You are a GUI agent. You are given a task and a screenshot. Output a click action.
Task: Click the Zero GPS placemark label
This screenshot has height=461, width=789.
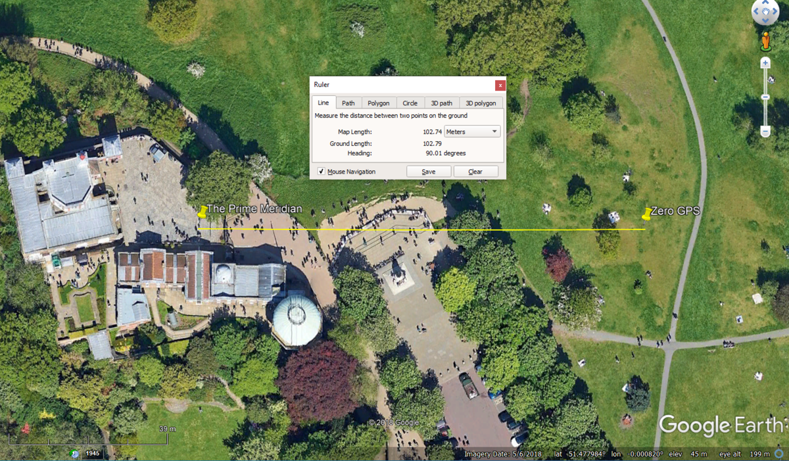[x=675, y=211]
